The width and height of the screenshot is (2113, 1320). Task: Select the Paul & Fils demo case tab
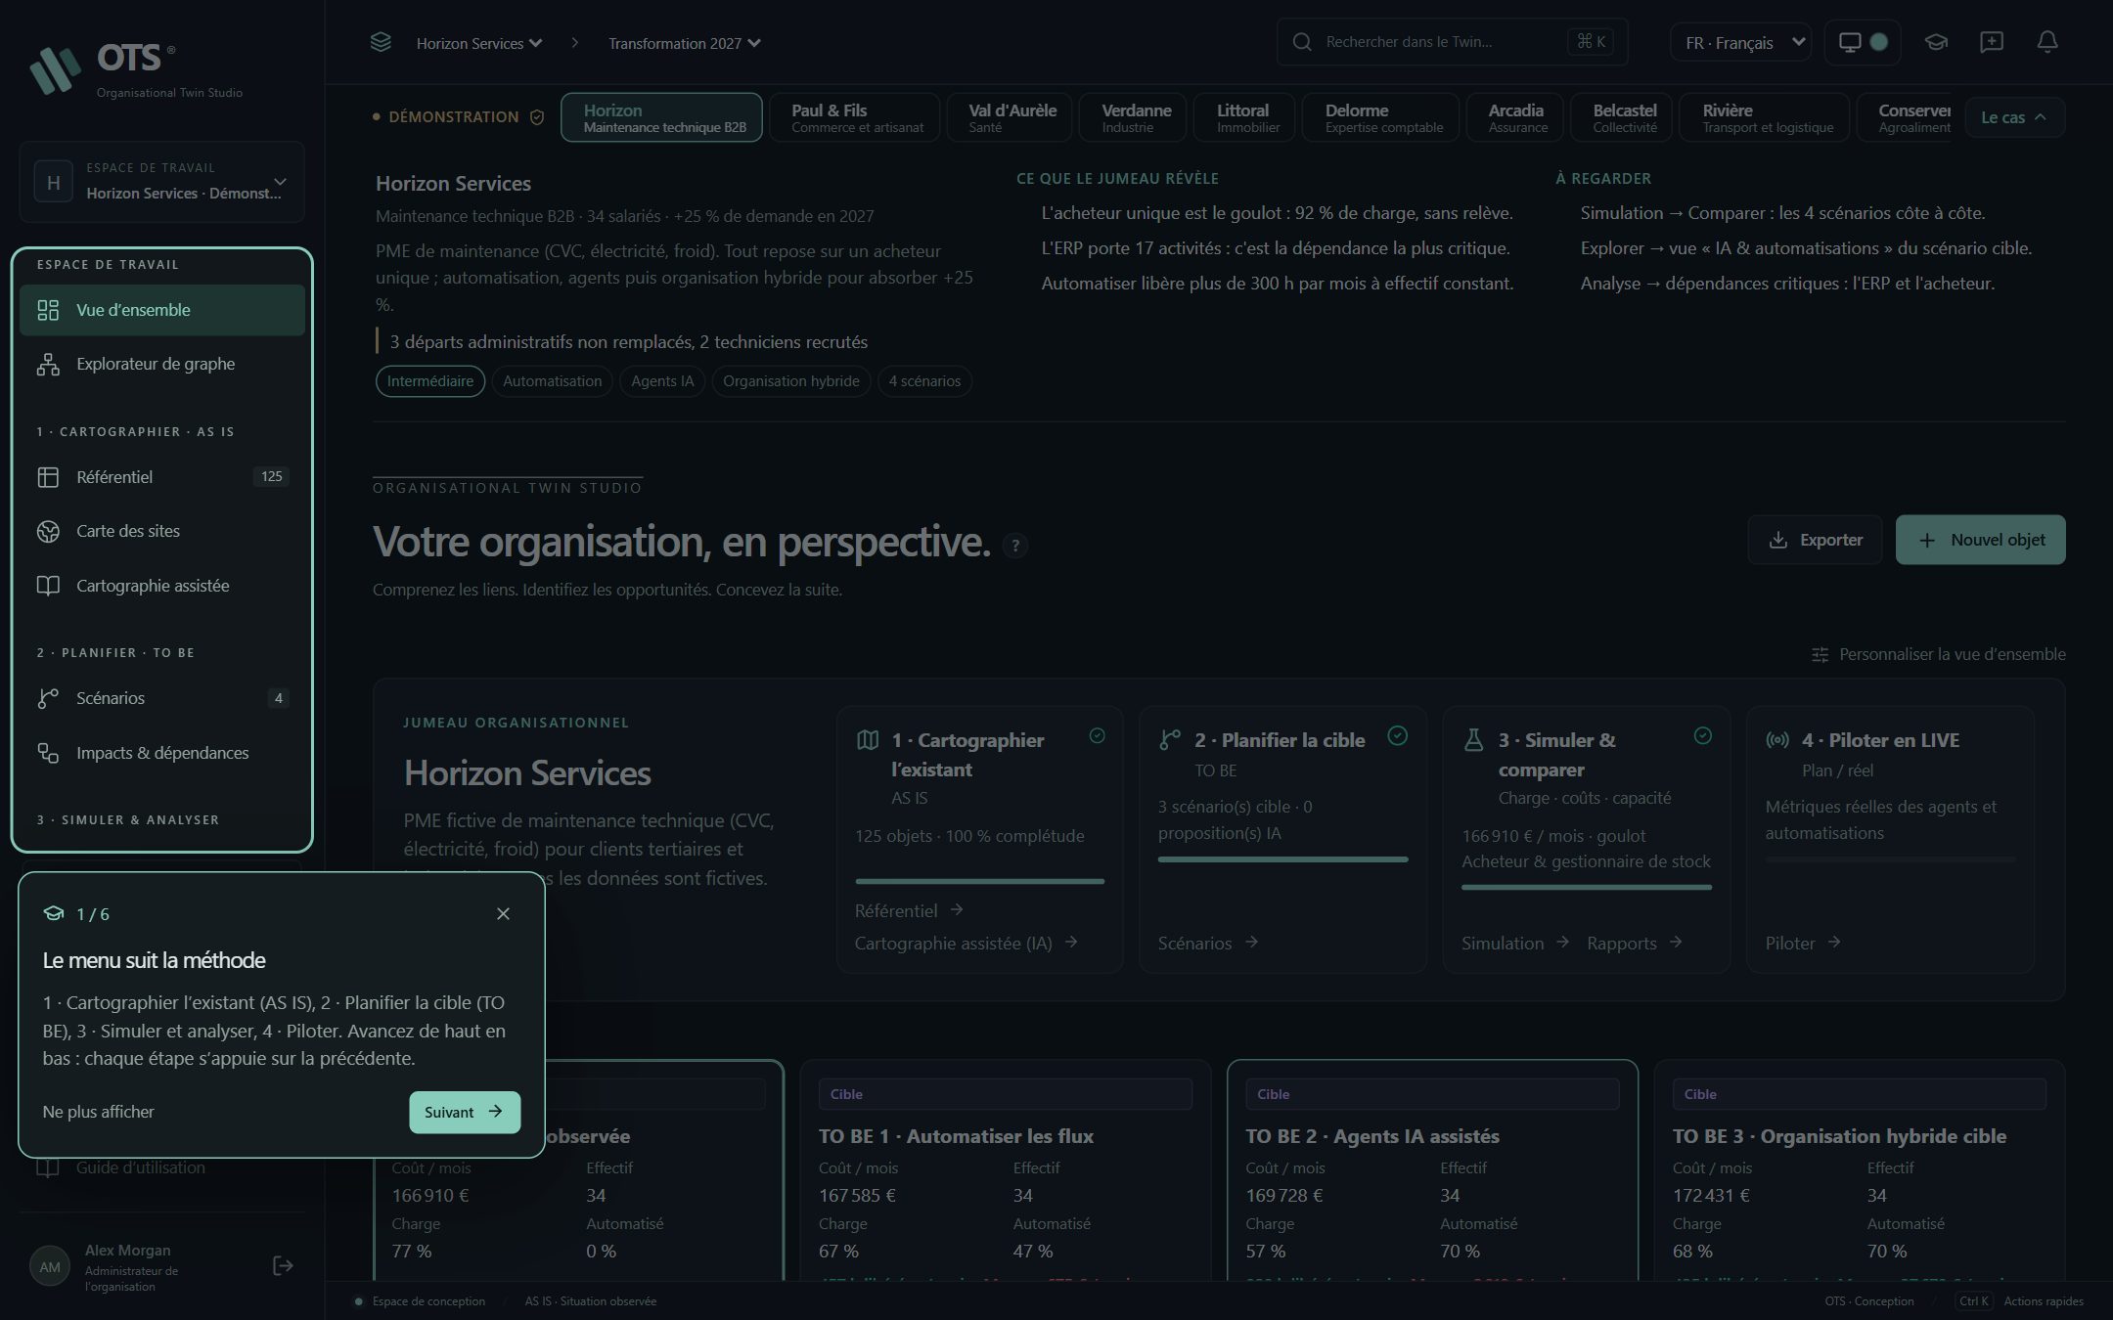[855, 117]
